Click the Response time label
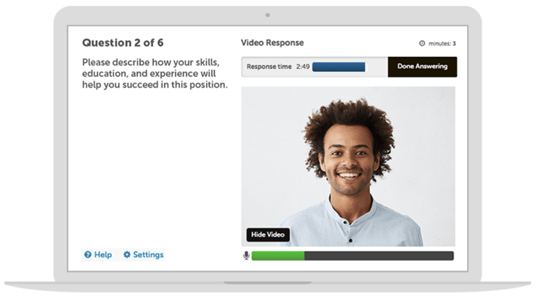The height and width of the screenshot is (303, 537). [x=269, y=67]
